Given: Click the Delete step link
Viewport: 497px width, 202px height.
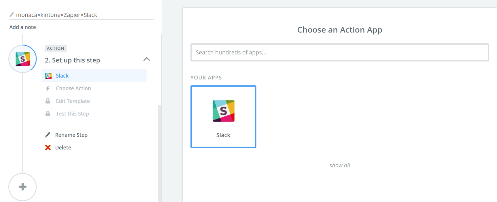Looking at the screenshot, I should (63, 147).
